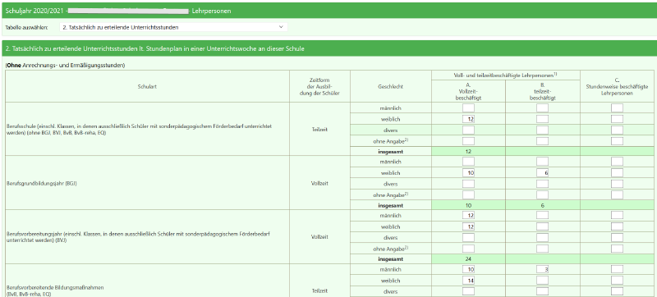
Task: Click Berufsschule insgesamt Vollzeit total 12
Action: coord(468,151)
